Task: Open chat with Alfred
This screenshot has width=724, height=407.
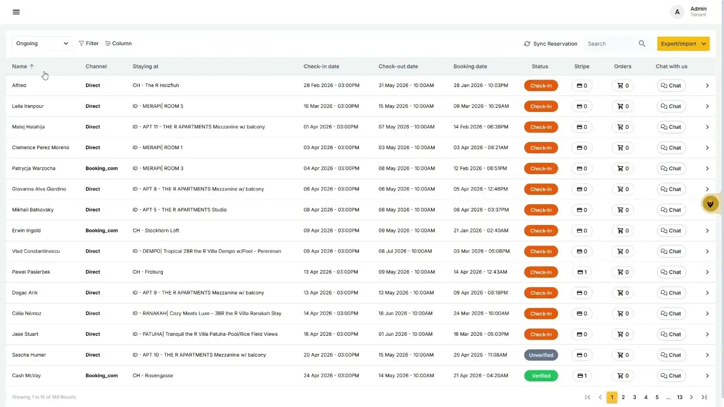Action: pyautogui.click(x=671, y=86)
